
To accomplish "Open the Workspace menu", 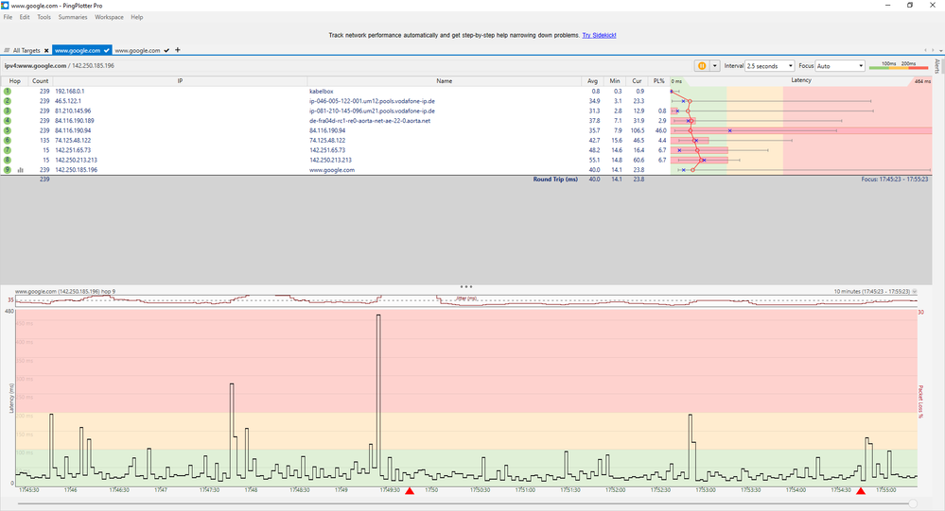I will click(x=109, y=17).
